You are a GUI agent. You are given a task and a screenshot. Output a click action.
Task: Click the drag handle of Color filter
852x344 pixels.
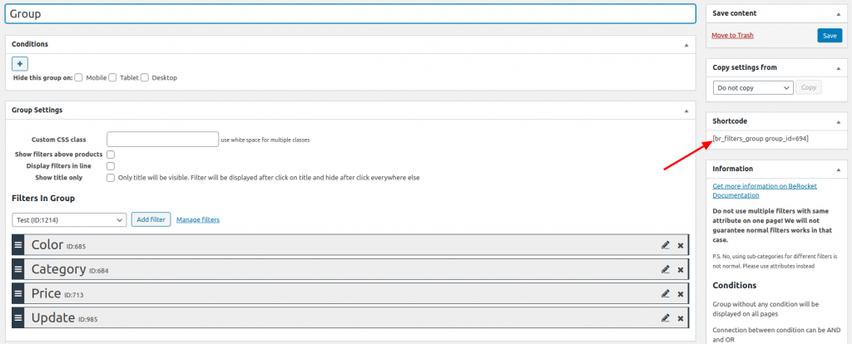click(18, 245)
